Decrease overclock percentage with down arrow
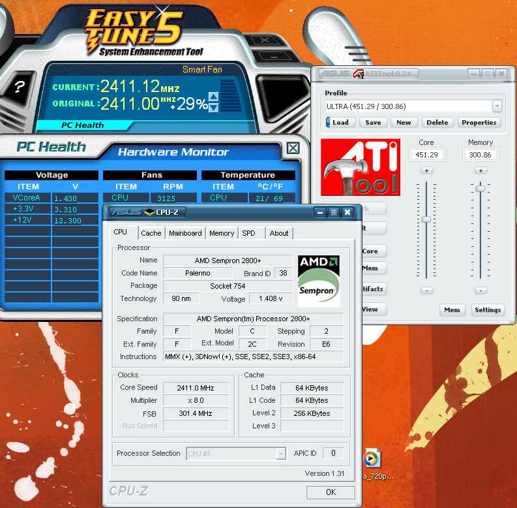The height and width of the screenshot is (508, 517). [213, 108]
